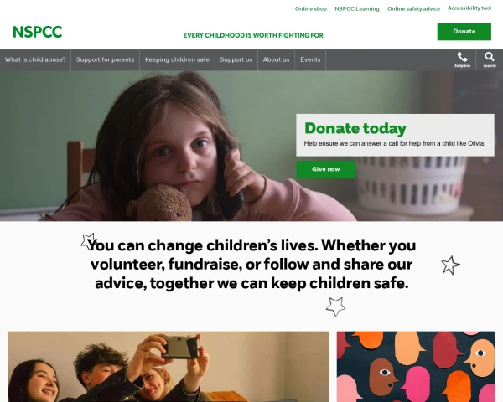The image size is (503, 402).
Task: Open Online safety advice link
Action: point(413,8)
